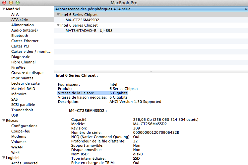
Task: Click the M4-CT256M4SSD2 bold heading in details
Action: click(88, 111)
